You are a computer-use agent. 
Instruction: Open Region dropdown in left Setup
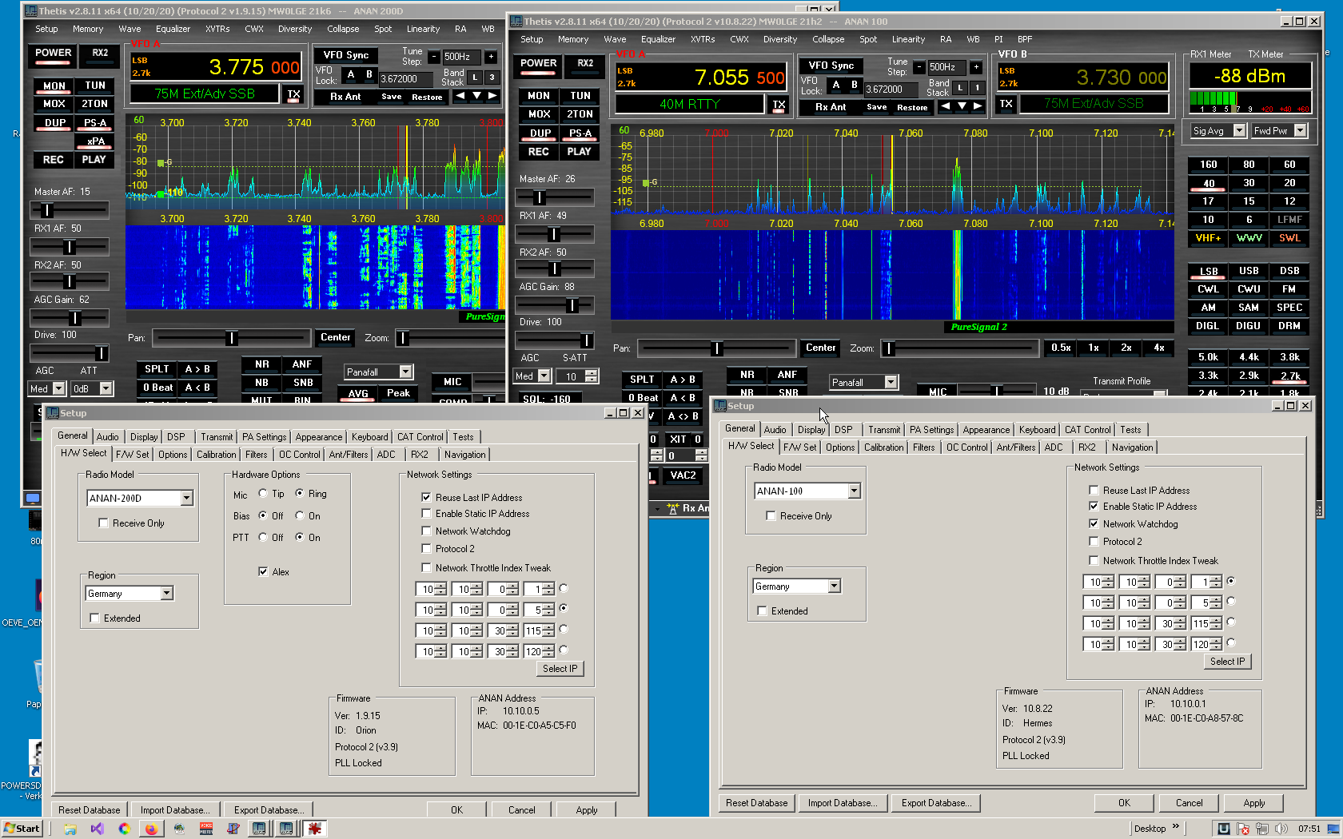click(x=166, y=594)
